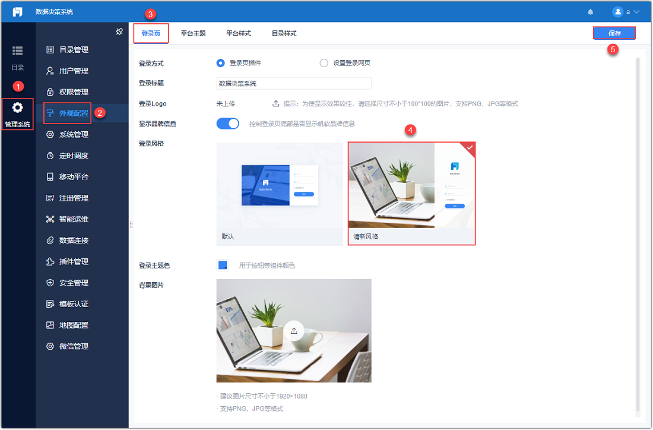This screenshot has width=653, height=430.
Task: Click the 智能运维 icon
Action: coord(50,219)
